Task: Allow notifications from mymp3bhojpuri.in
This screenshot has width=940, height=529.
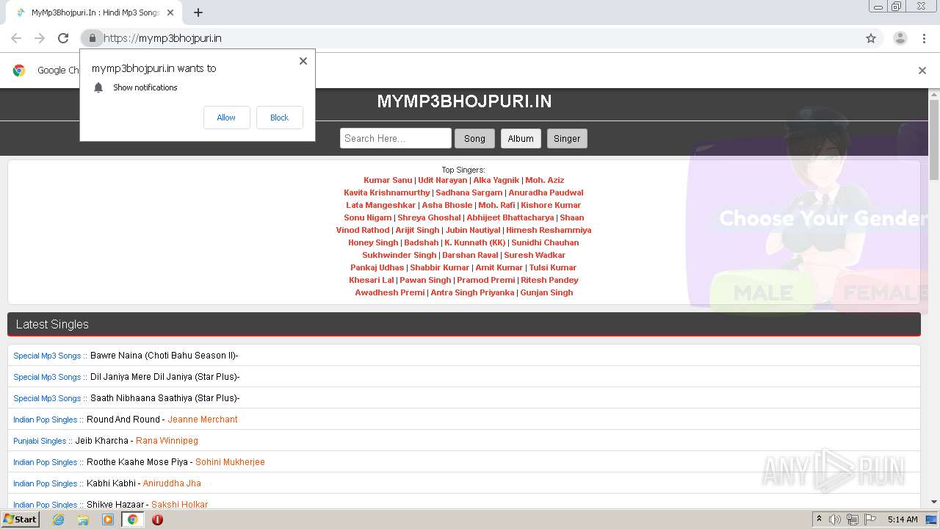Action: point(226,118)
